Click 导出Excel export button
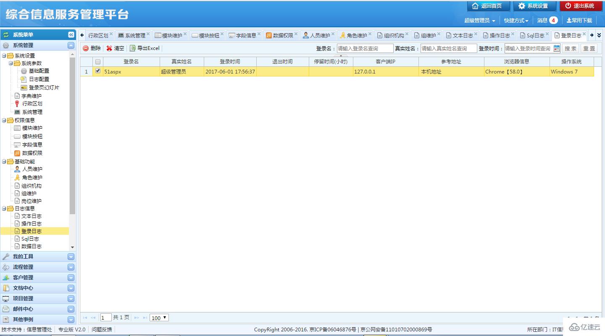The height and width of the screenshot is (336, 605). [145, 48]
